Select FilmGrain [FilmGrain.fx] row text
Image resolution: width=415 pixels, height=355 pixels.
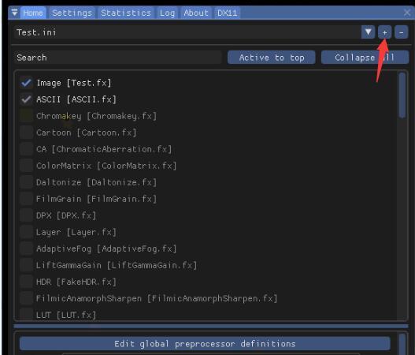coord(96,199)
